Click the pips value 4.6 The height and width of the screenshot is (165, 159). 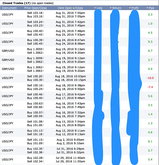150,132
